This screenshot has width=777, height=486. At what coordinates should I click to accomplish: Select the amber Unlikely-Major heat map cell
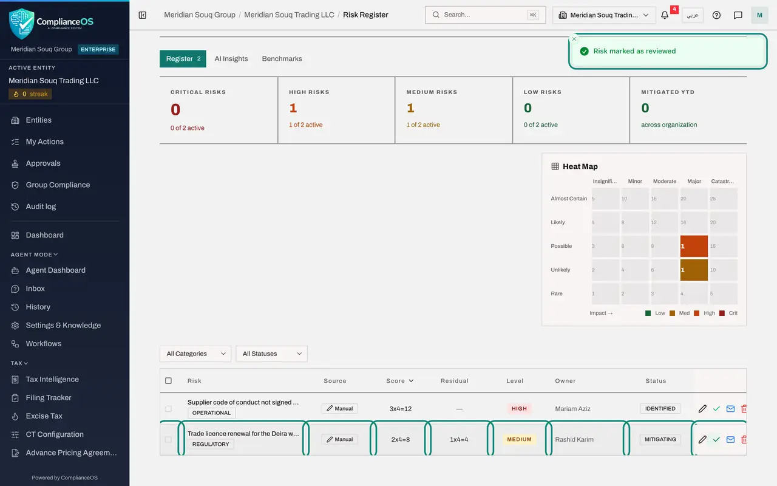(x=694, y=270)
